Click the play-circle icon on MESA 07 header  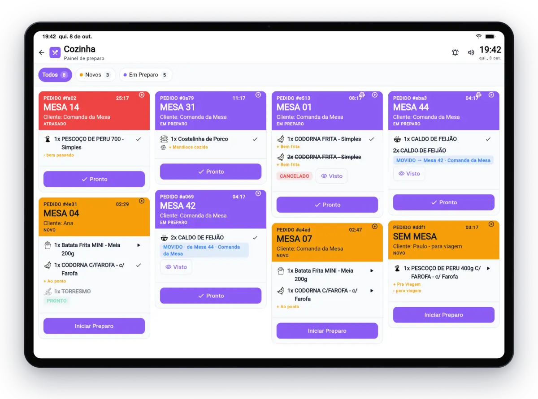click(x=375, y=227)
